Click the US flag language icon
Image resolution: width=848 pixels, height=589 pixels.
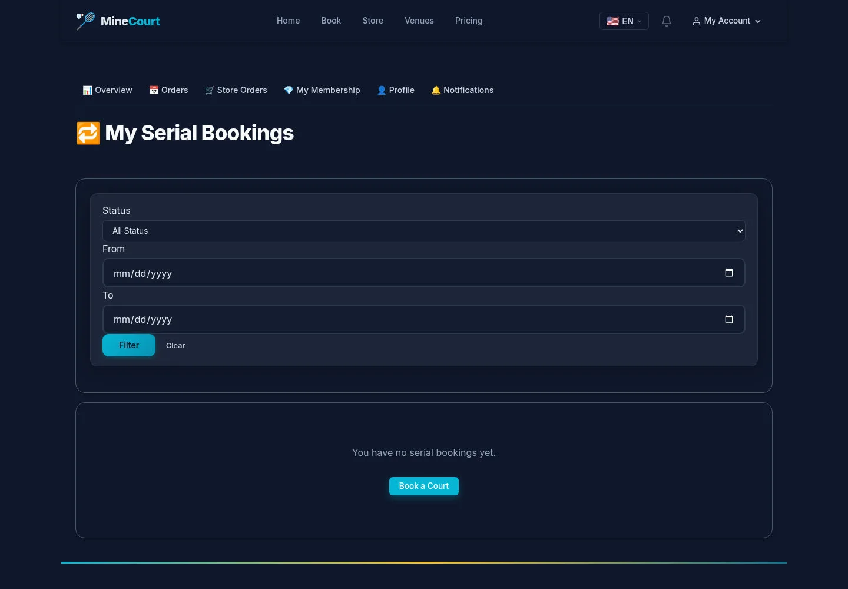click(x=612, y=21)
